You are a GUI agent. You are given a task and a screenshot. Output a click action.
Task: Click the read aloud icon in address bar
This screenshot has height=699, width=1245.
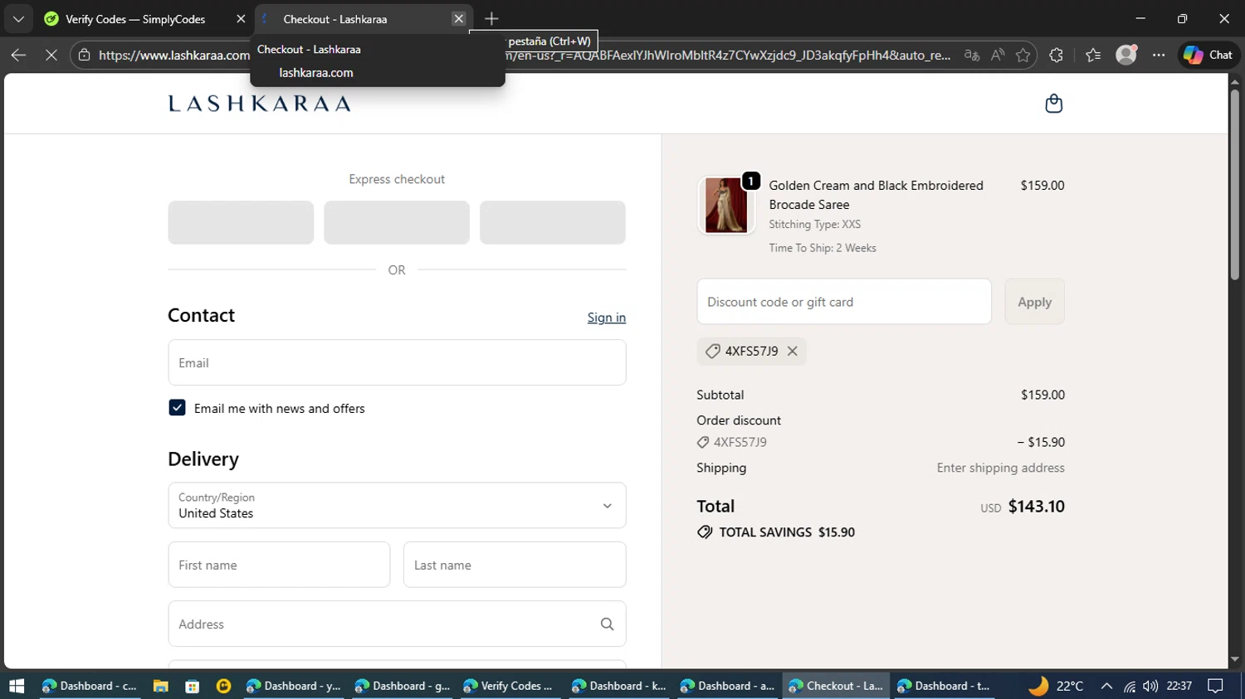click(x=998, y=56)
